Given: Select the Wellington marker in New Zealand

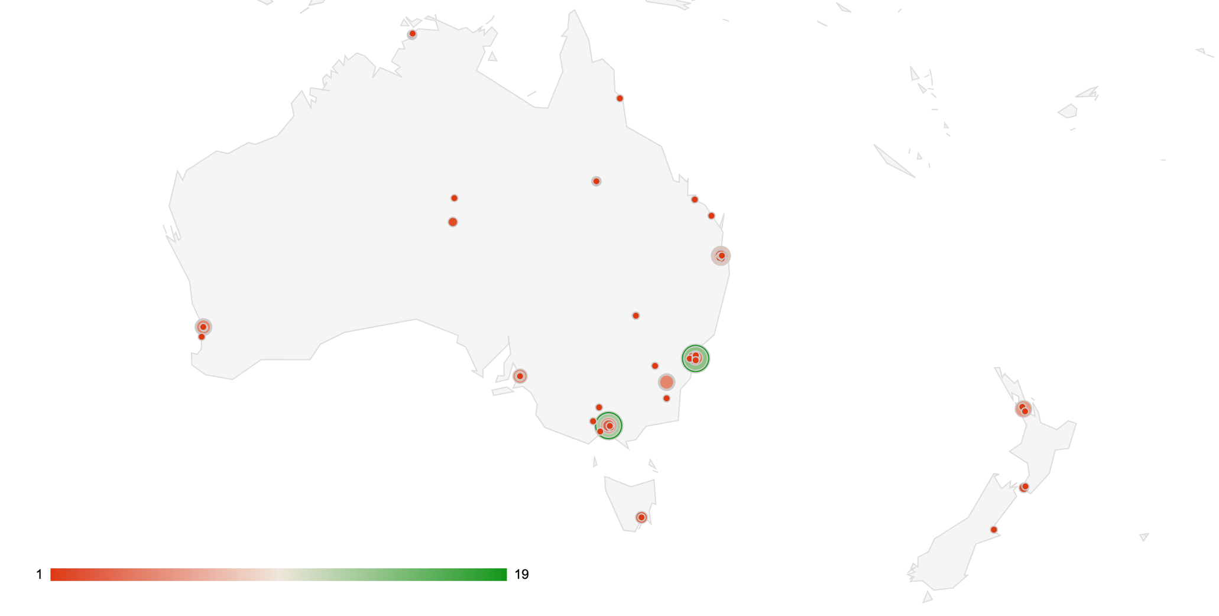Looking at the screenshot, I should tap(1025, 487).
